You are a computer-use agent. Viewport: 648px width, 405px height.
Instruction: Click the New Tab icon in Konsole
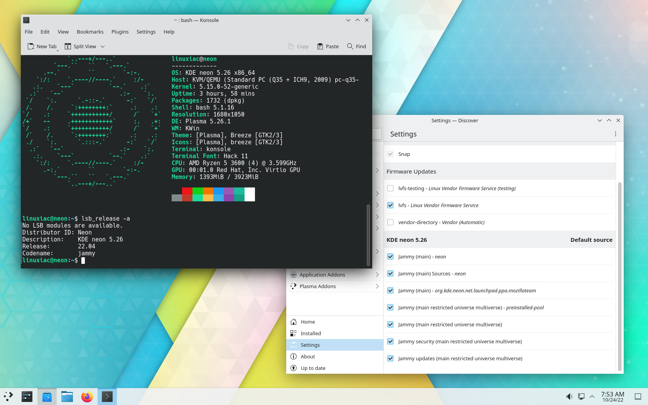pos(31,46)
